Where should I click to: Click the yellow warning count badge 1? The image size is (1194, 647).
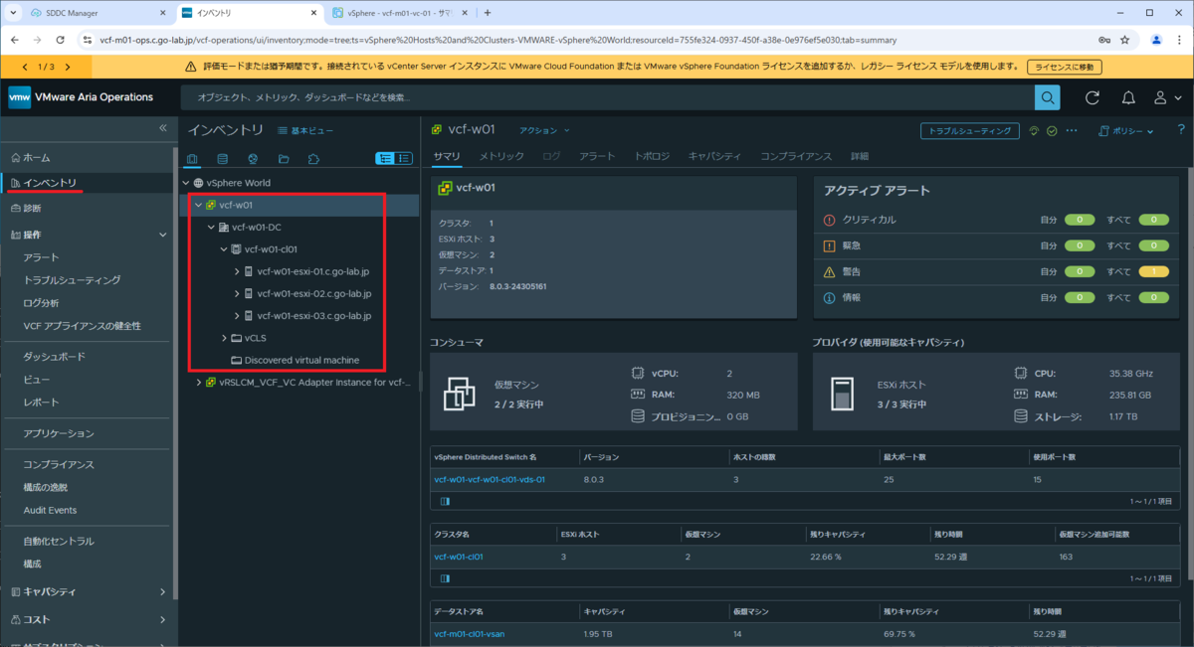click(1153, 271)
